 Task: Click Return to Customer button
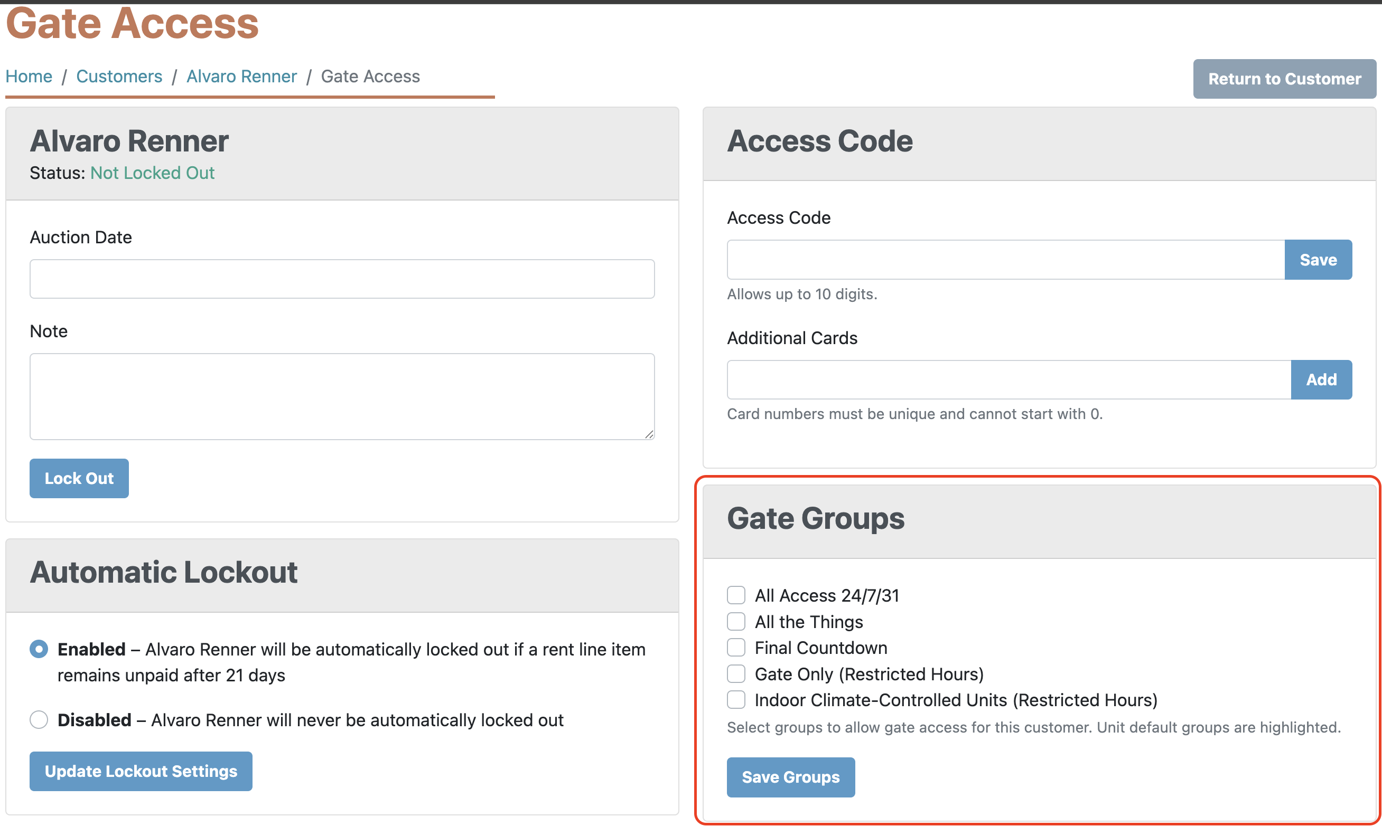1284,79
